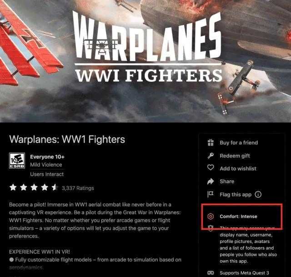Click the gift box icon
291x277 pixels.
(x=211, y=143)
